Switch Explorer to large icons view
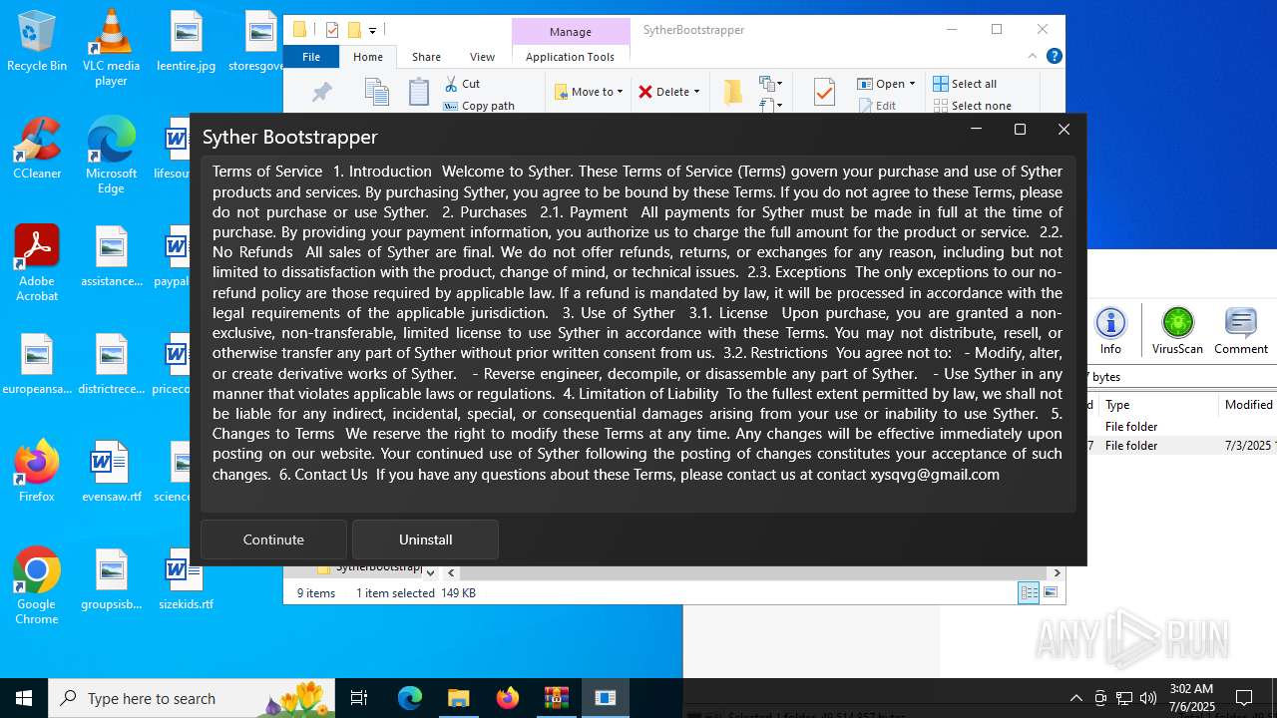Image resolution: width=1277 pixels, height=718 pixels. [x=1051, y=592]
